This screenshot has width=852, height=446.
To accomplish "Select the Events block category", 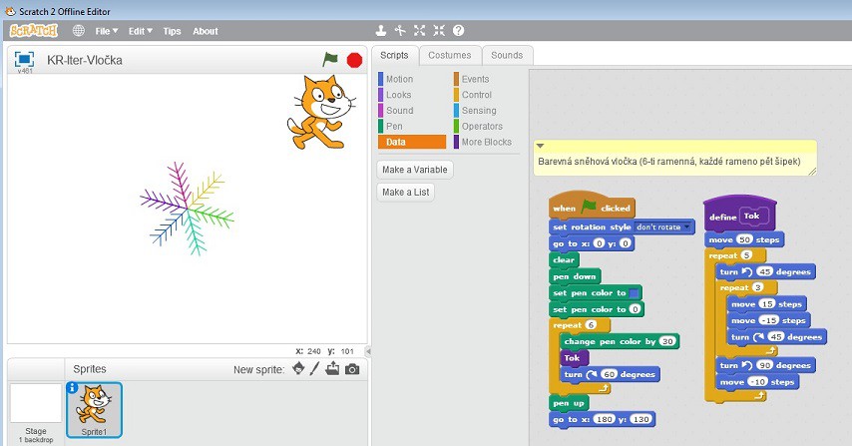I will tap(475, 79).
